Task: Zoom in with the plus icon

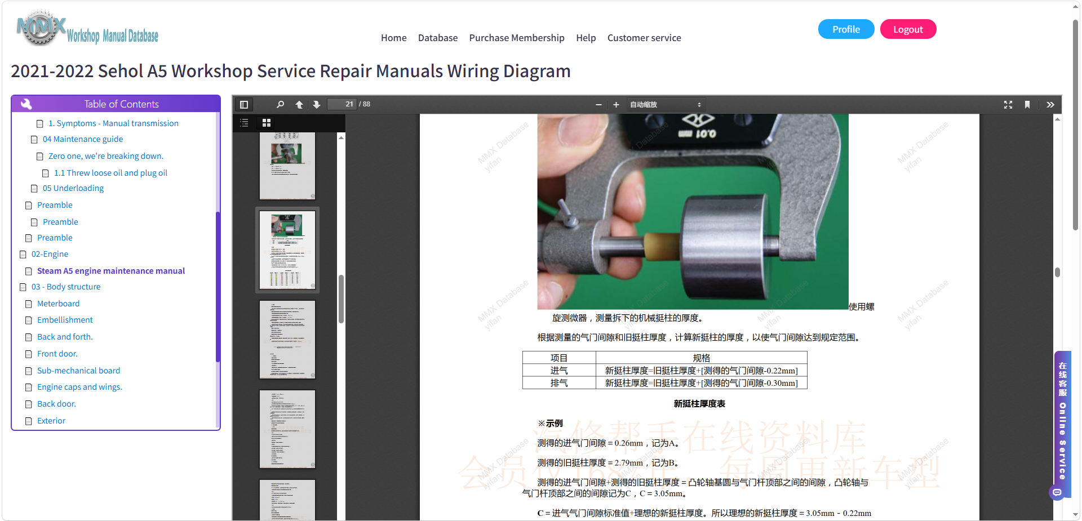Action: click(x=616, y=105)
